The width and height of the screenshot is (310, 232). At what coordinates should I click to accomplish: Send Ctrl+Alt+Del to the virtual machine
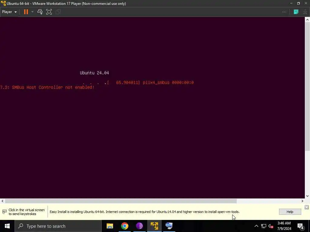pyautogui.click(x=40, y=12)
